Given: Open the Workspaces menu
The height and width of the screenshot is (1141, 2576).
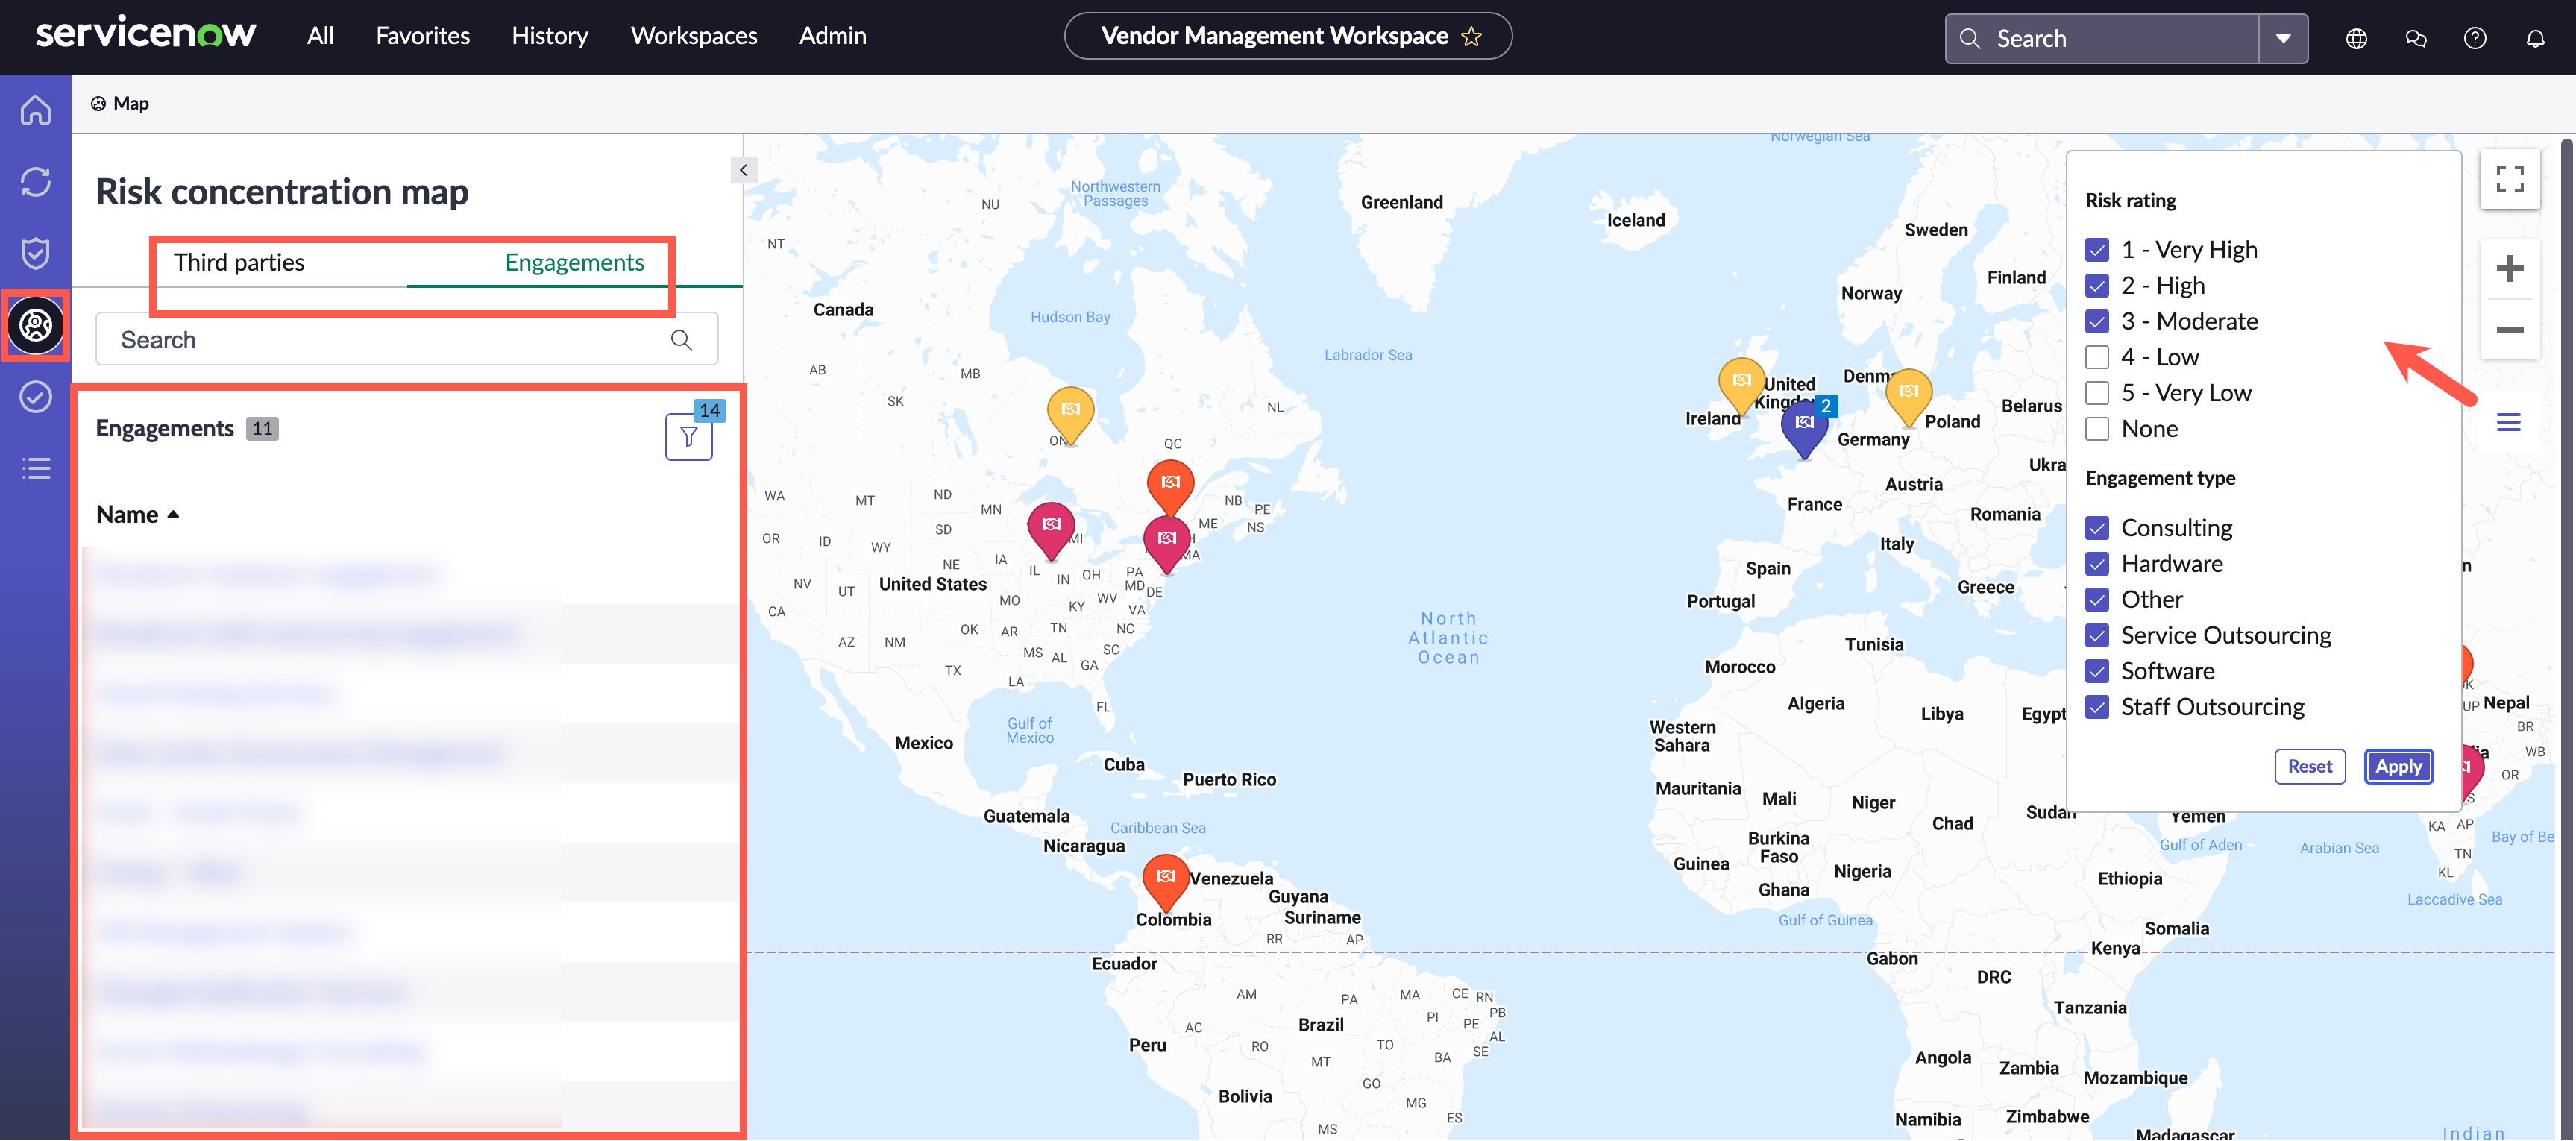Looking at the screenshot, I should [693, 36].
